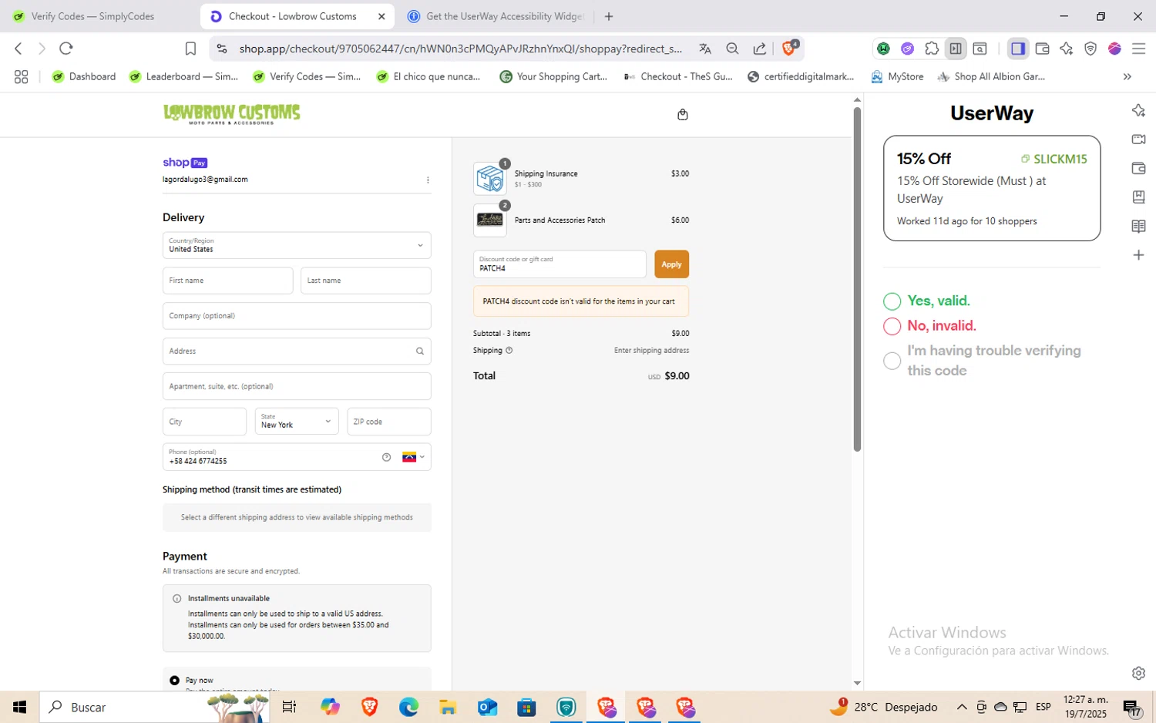Screen dimensions: 1156x723
Task: Click the Address input field
Action: [x=297, y=351]
